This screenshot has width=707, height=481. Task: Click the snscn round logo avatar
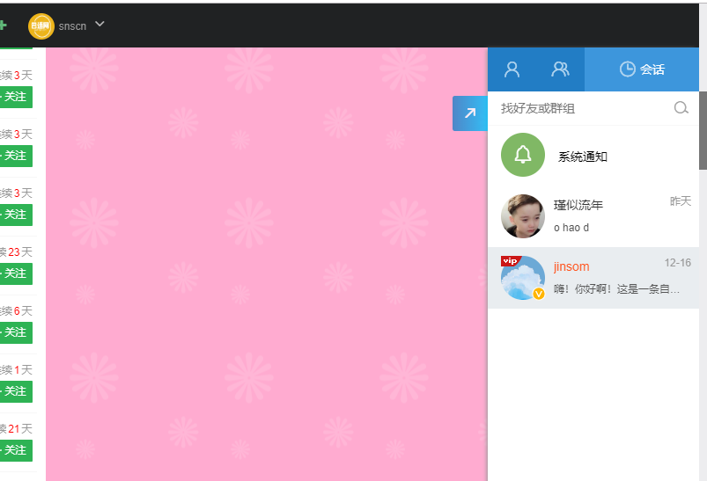[41, 26]
